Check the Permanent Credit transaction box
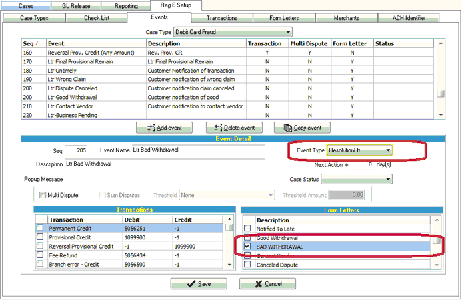 (40, 228)
